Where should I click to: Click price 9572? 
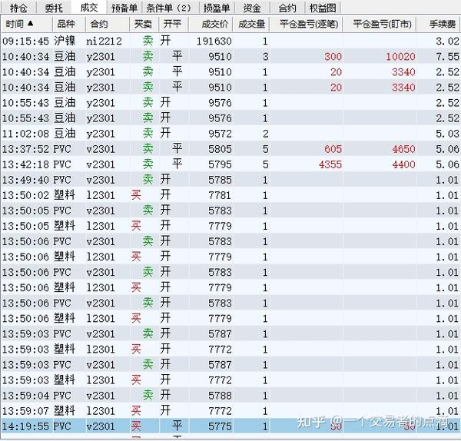[x=220, y=134]
